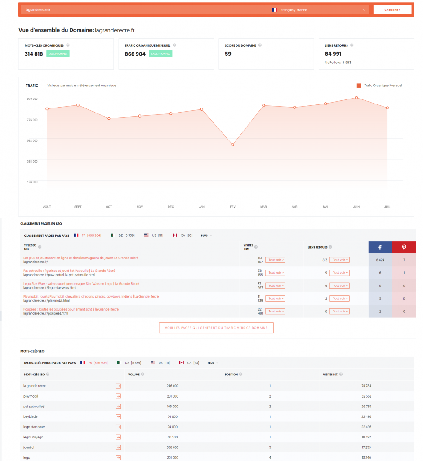Click 'Voir les pages qui génèrent du trafic' button

click(x=216, y=328)
